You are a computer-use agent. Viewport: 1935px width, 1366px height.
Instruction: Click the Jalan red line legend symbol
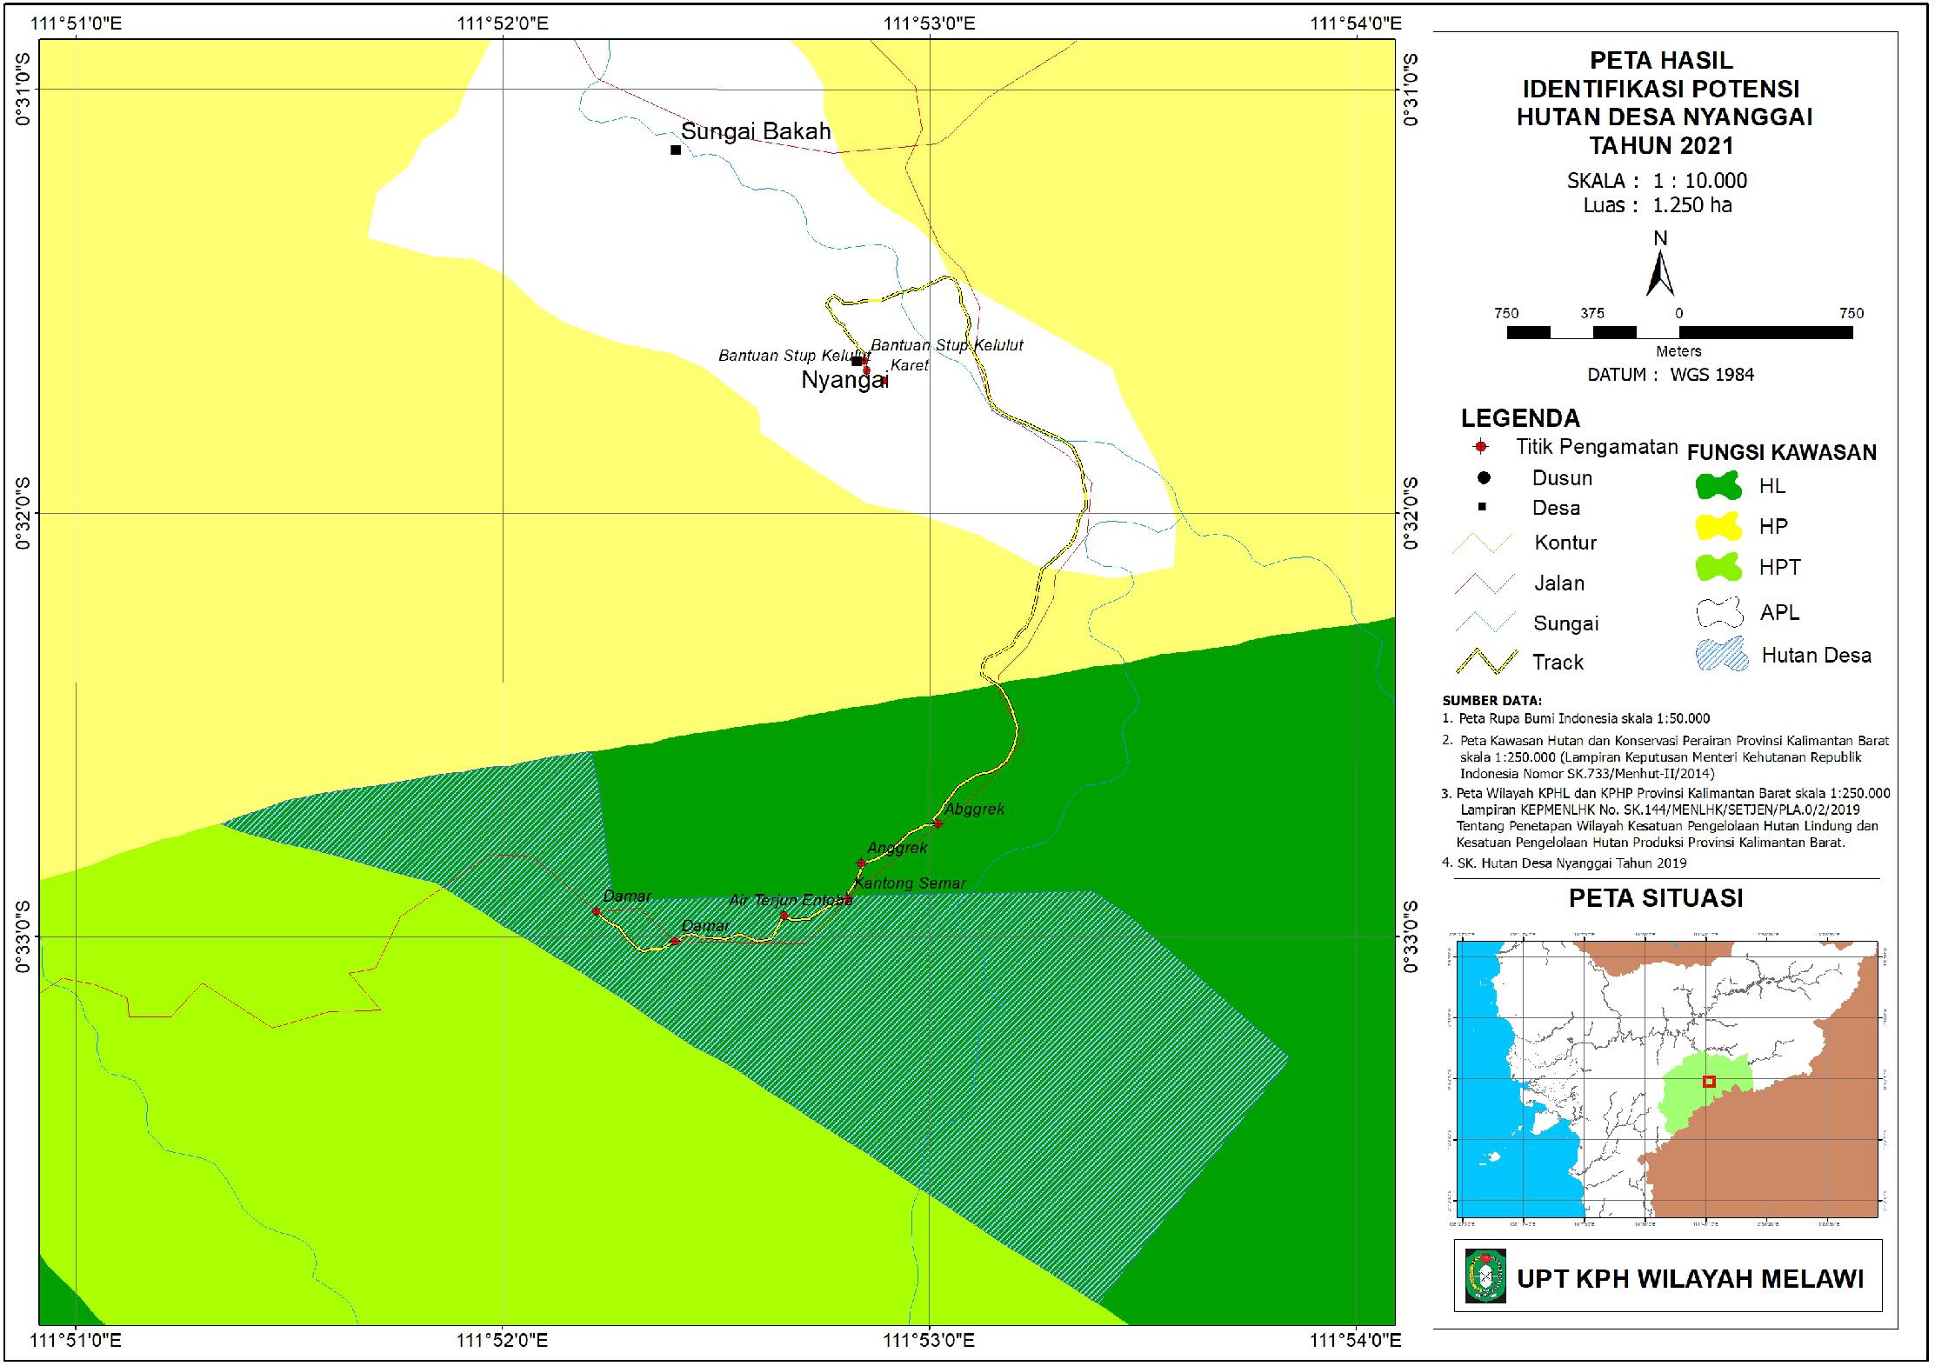[1485, 583]
